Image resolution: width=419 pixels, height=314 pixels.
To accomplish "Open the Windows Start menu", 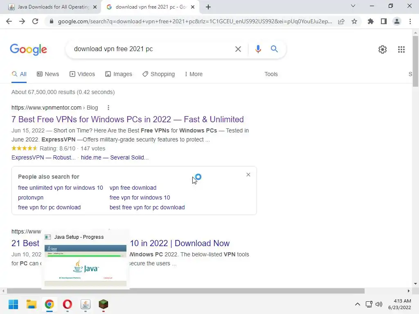I will 14,304.
